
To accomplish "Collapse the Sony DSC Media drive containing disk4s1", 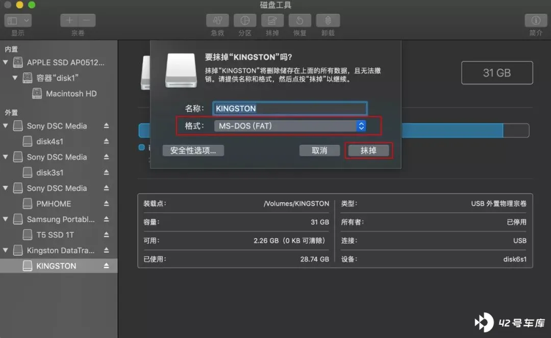I will coord(6,126).
